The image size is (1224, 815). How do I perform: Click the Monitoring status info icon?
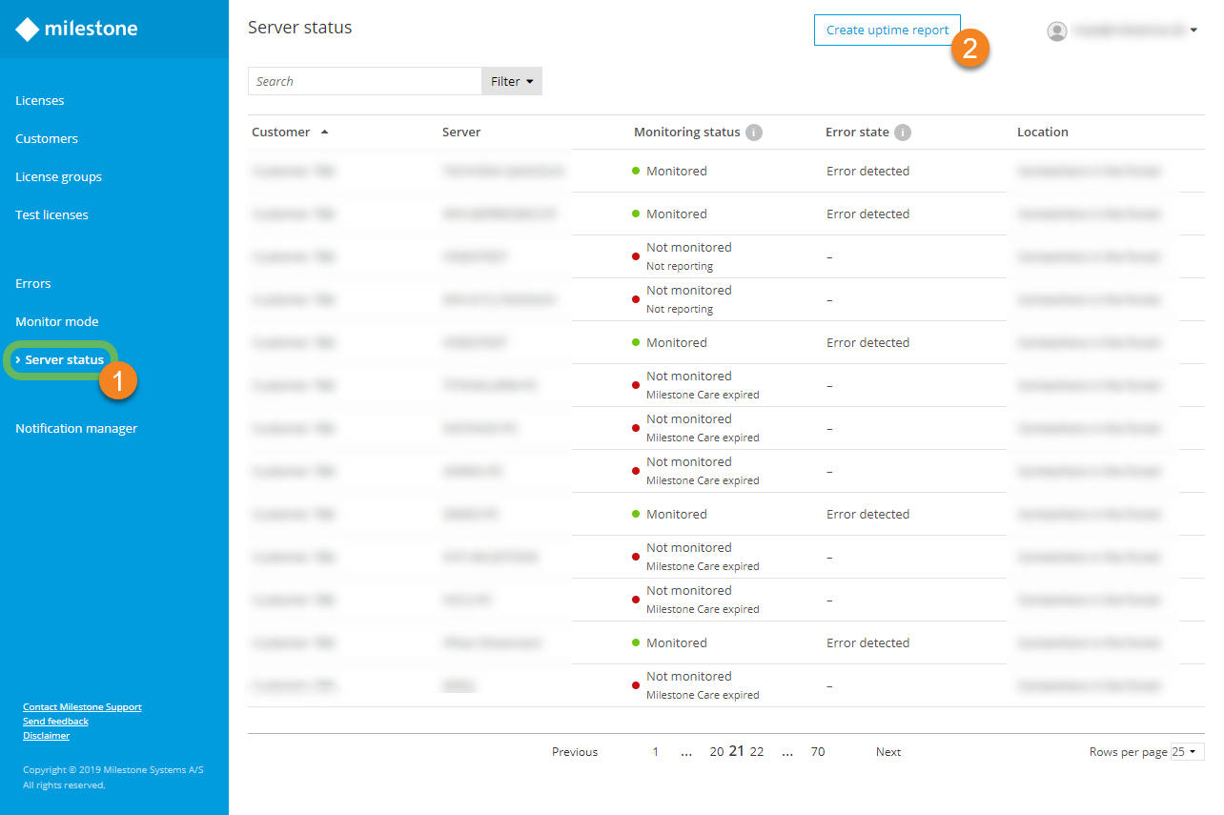click(x=754, y=132)
